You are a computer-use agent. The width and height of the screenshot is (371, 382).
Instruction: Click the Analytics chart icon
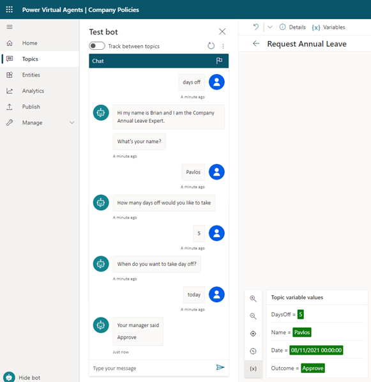pos(10,91)
